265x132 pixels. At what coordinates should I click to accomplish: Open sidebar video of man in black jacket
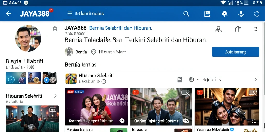click(32, 119)
